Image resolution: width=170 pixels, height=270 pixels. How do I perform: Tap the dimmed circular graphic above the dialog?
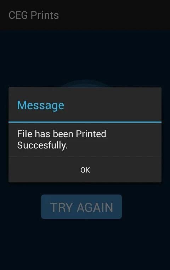click(85, 83)
